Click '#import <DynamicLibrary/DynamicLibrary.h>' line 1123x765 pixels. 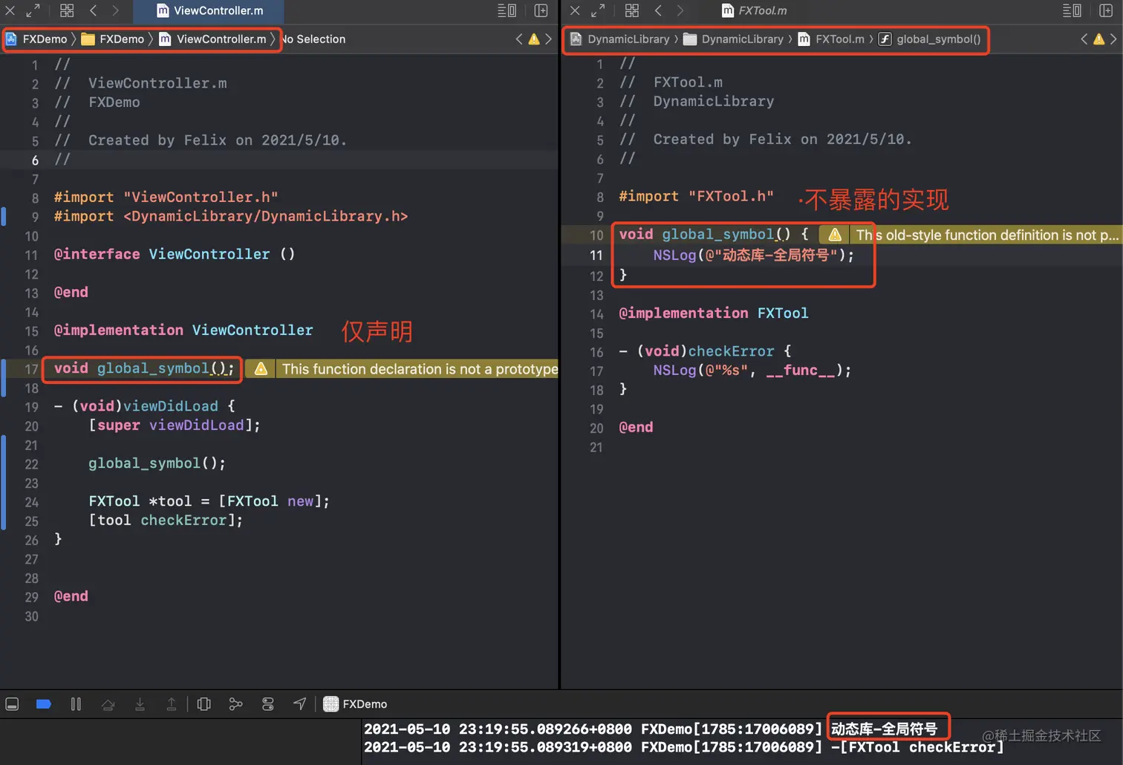231,216
